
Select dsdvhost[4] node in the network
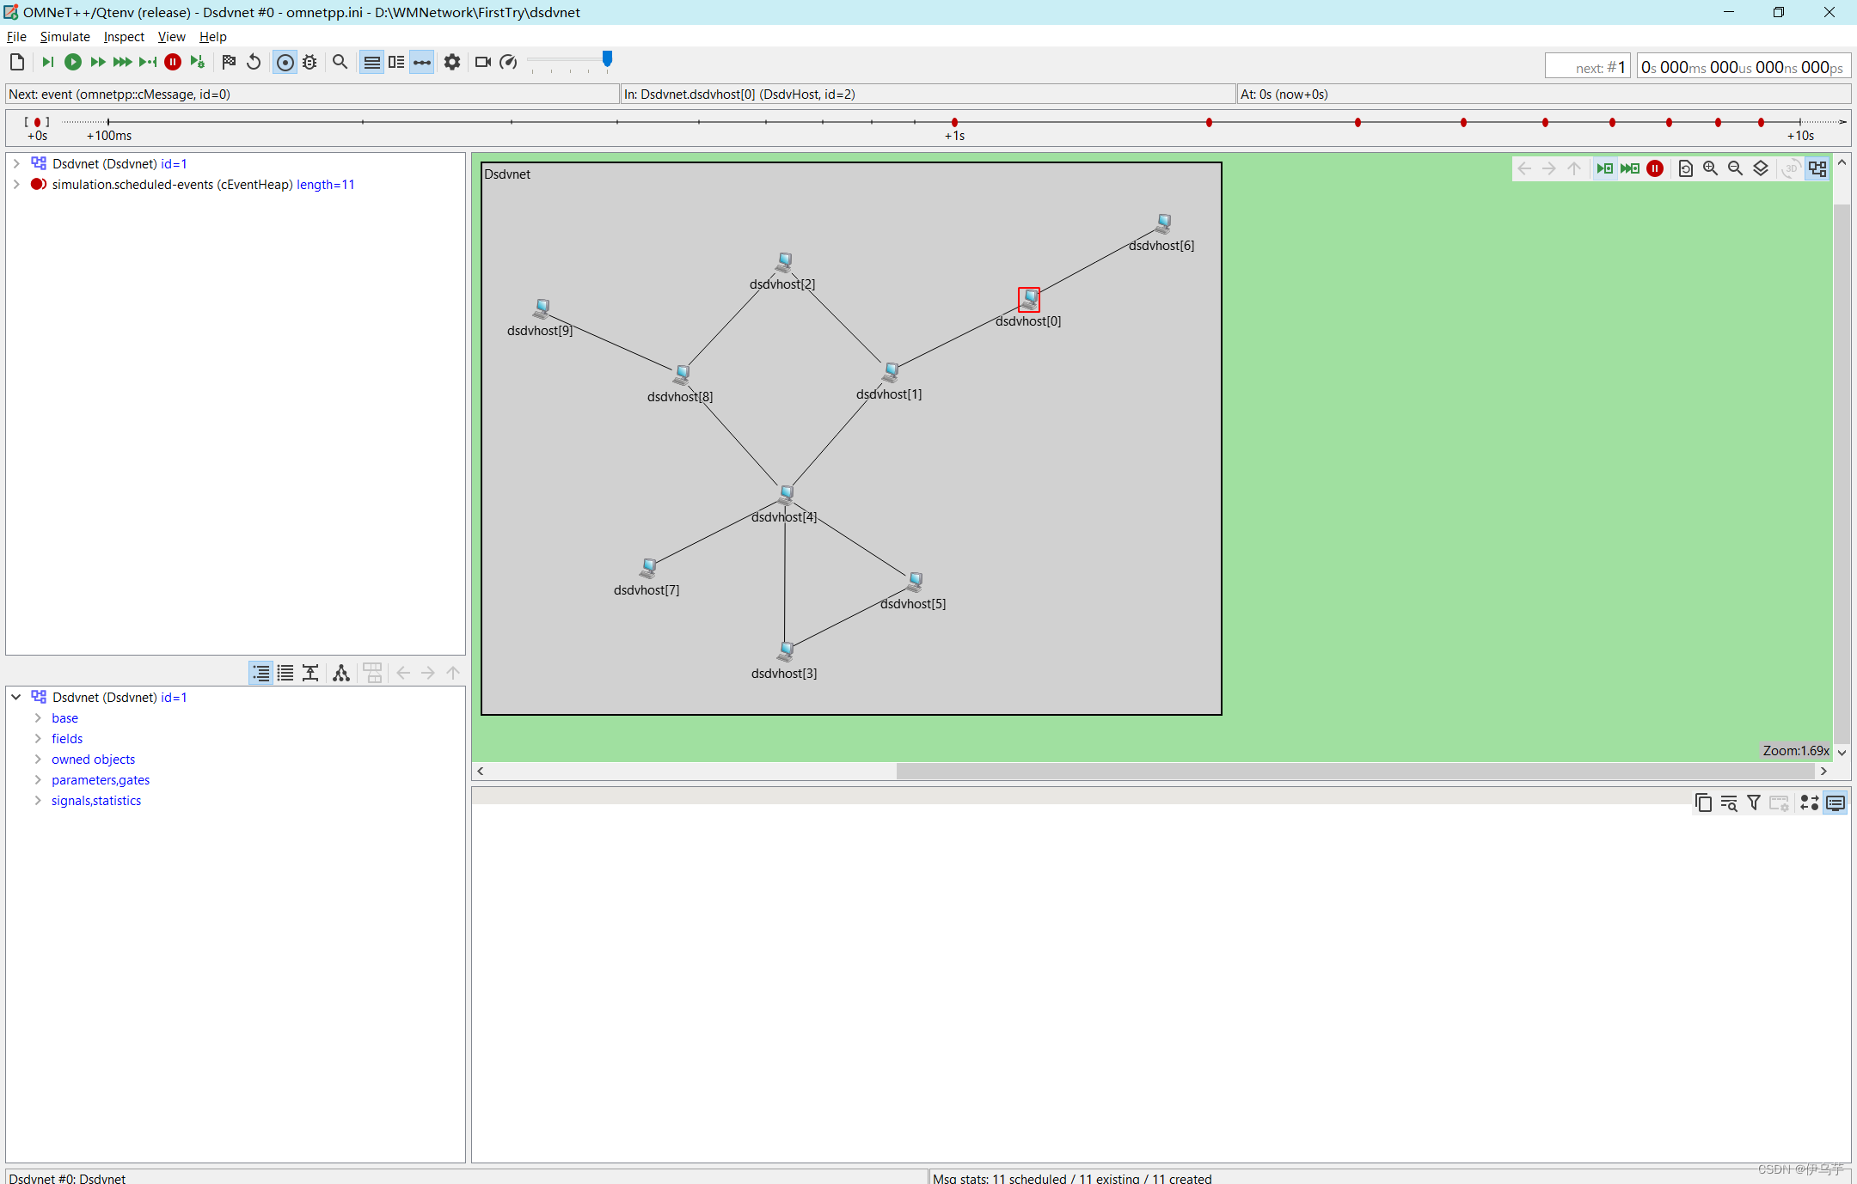786,494
